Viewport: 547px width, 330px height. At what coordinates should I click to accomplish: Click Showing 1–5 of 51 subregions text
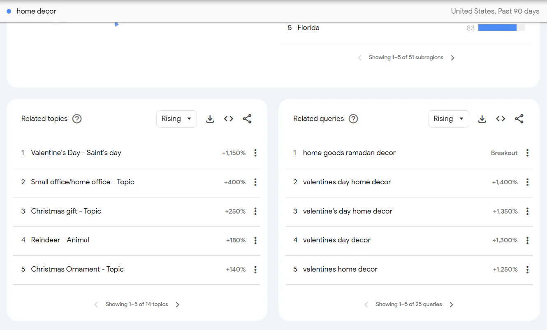point(406,58)
